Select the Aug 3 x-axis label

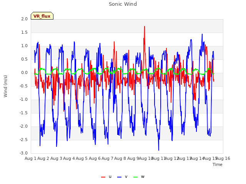(x=56, y=158)
